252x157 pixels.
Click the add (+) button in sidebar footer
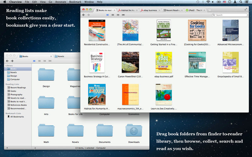pos(7,148)
